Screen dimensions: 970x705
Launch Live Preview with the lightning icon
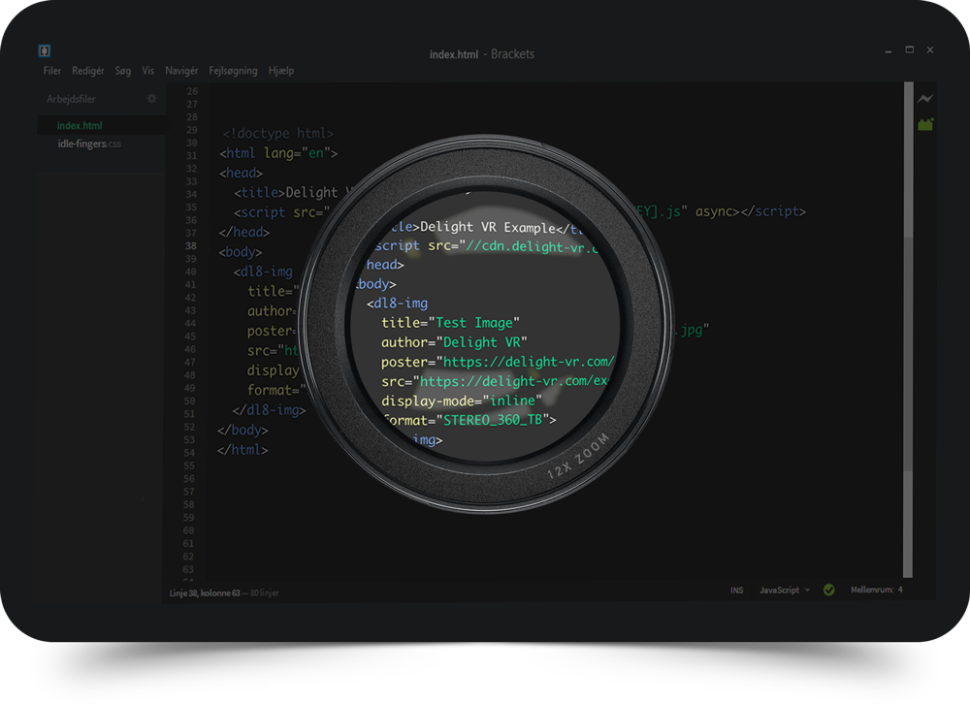click(924, 98)
